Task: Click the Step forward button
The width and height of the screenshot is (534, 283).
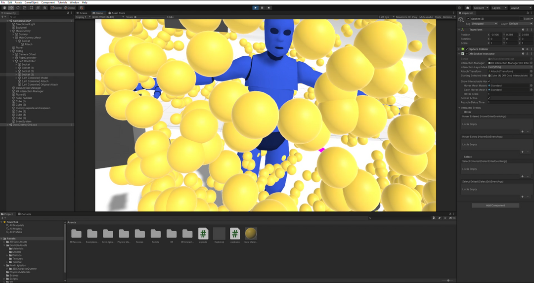Action: click(268, 8)
